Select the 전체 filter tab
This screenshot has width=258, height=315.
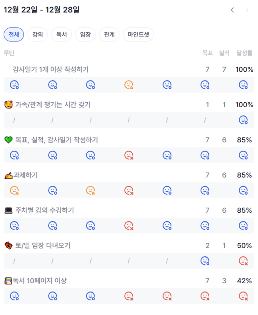point(14,35)
